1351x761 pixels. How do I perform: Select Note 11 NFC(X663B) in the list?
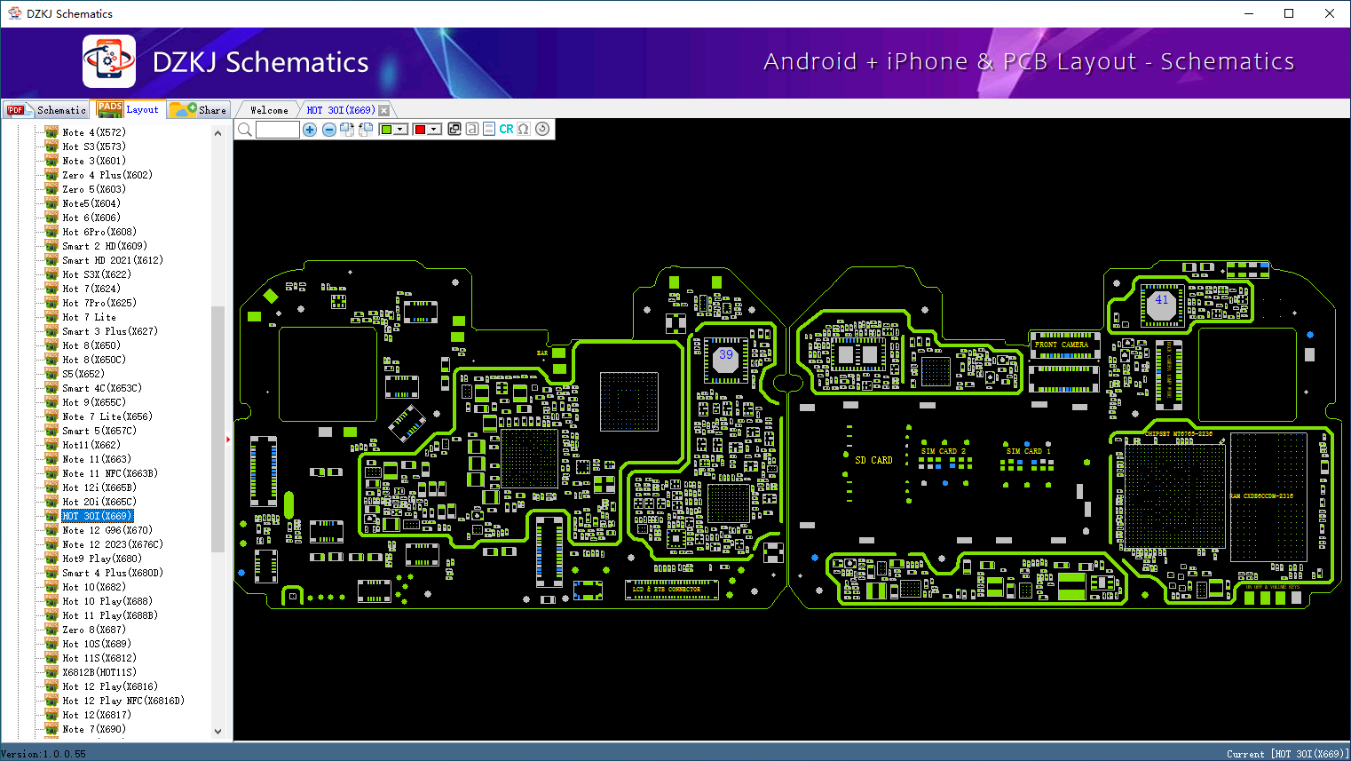tap(110, 473)
